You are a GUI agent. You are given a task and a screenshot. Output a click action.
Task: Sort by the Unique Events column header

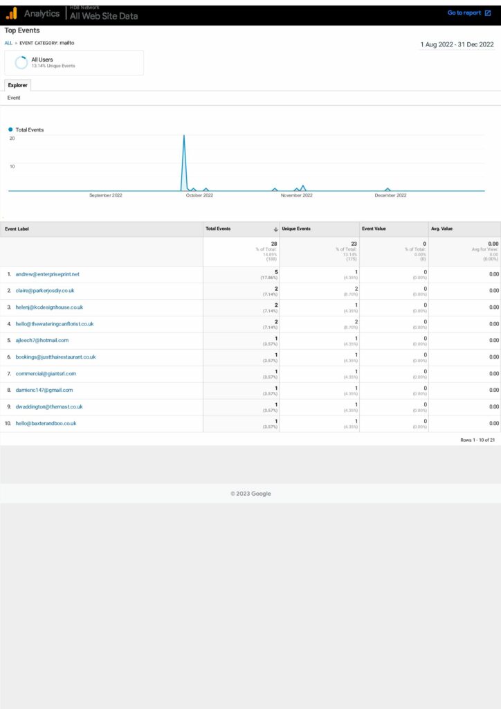tap(296, 228)
